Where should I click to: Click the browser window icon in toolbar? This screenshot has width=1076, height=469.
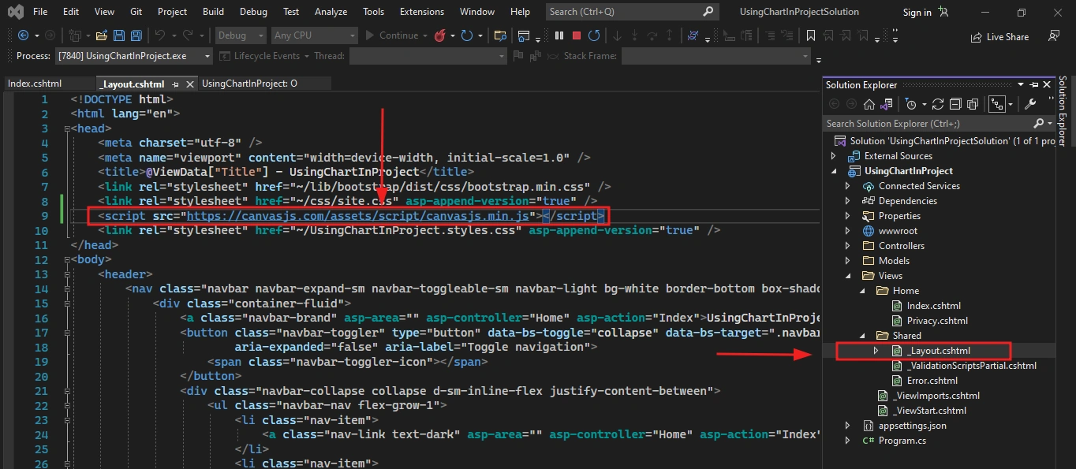524,35
